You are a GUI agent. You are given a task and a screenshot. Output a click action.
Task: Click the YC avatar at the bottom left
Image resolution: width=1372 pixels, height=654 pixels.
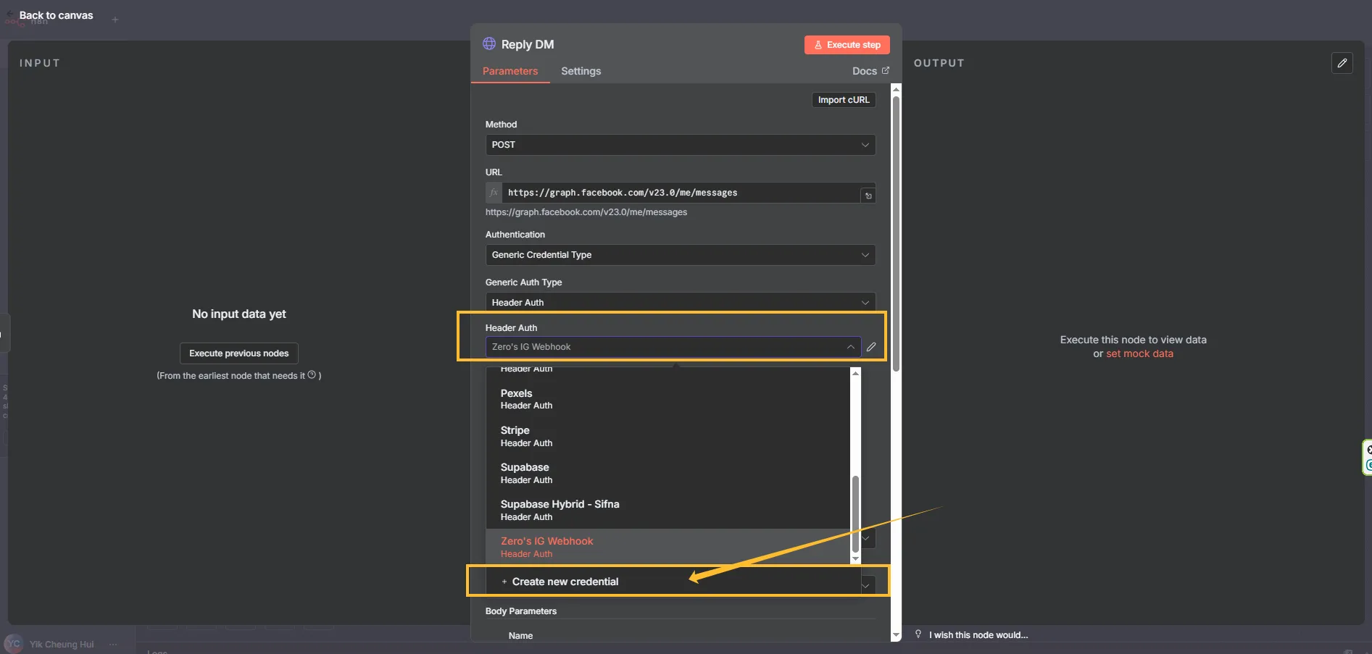click(x=14, y=644)
